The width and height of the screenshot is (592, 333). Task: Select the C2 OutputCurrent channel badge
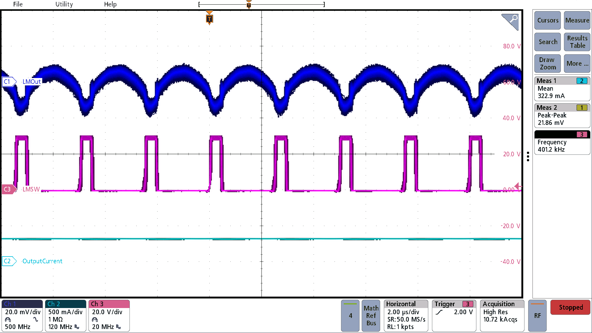[x=9, y=261]
